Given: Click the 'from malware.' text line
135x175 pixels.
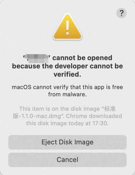Looking at the screenshot, I should tap(67, 94).
